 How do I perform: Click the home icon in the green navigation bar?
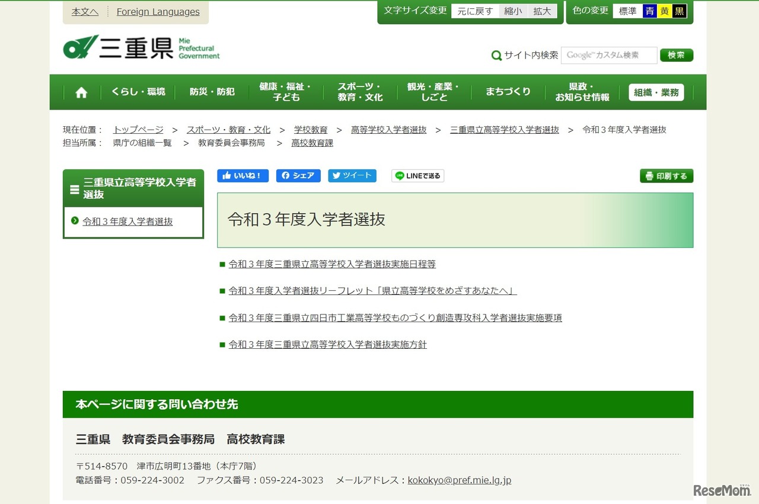click(81, 92)
